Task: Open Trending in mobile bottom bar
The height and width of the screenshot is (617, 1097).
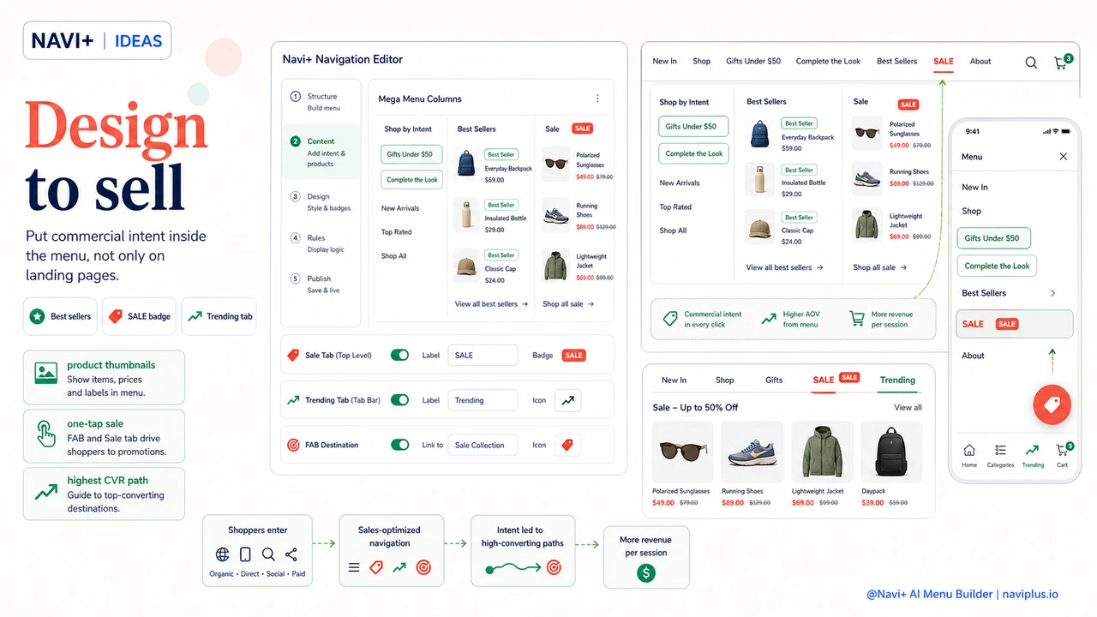Action: pos(1033,455)
